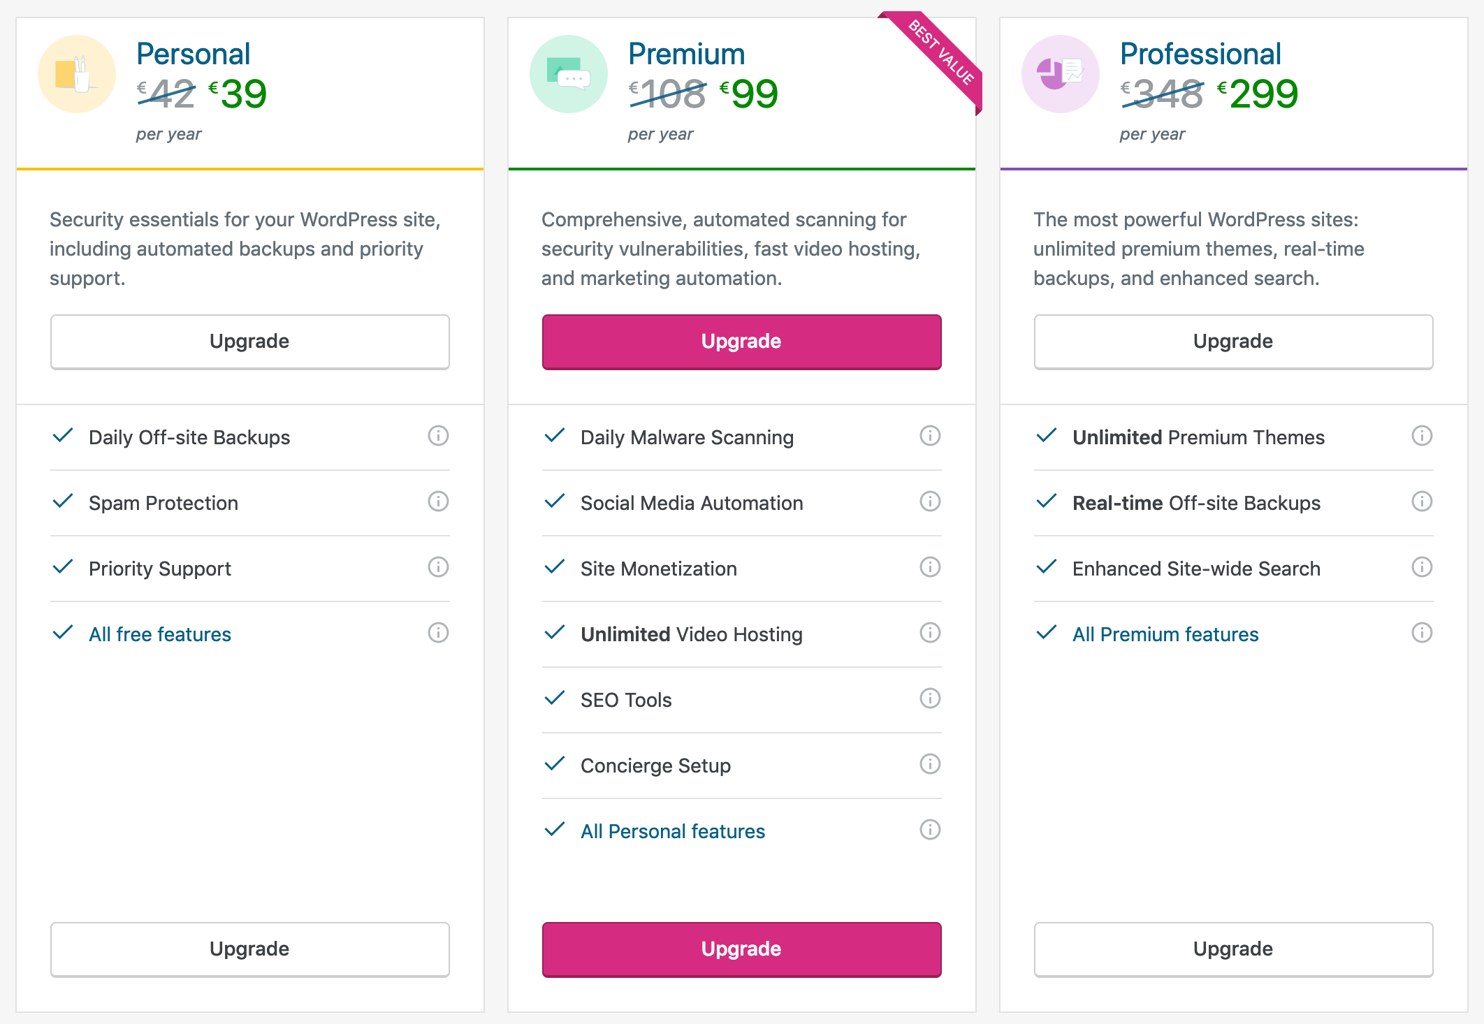
Task: Click the Premium plan chat bubble icon
Action: point(569,74)
